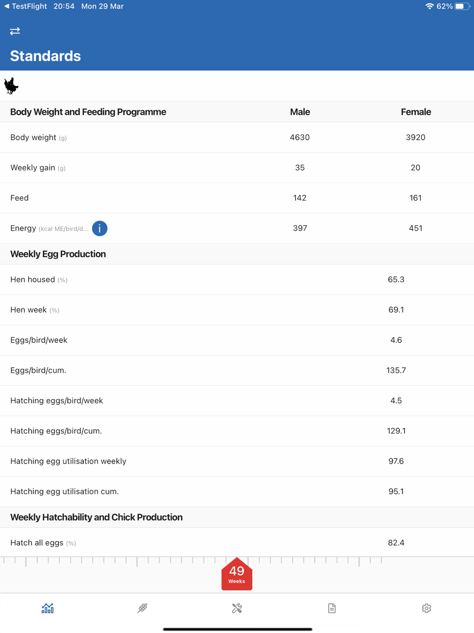Tap Body Weight and Feeding Programme header
This screenshot has height=633, width=474.
click(x=88, y=112)
